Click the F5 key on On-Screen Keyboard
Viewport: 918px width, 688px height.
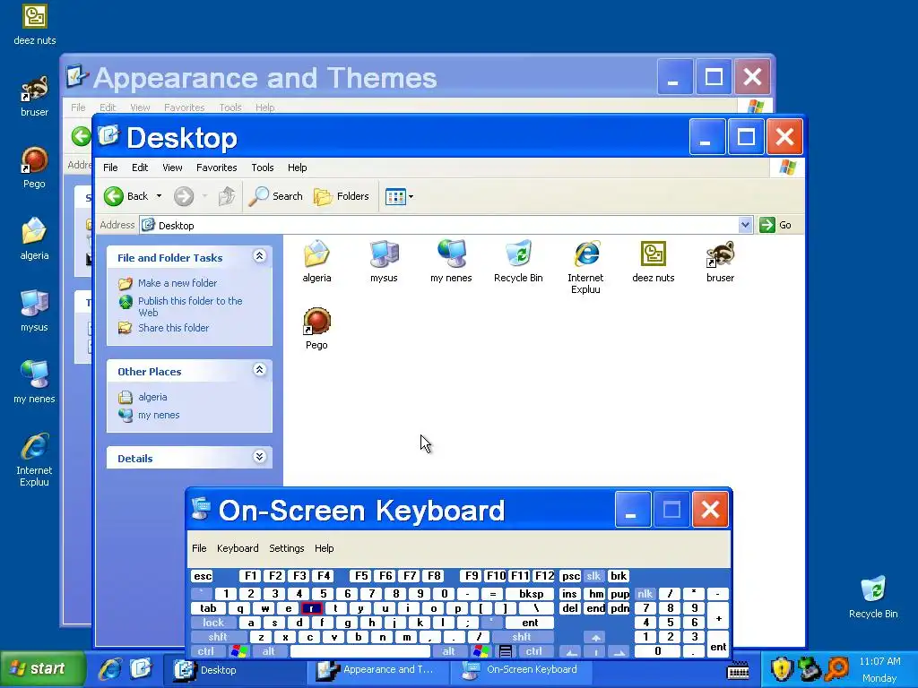tap(361, 576)
